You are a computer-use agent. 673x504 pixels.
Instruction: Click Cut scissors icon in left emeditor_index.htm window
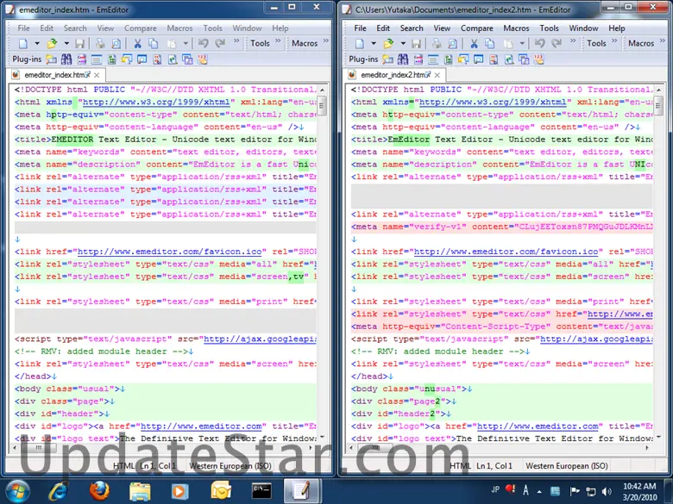[137, 43]
